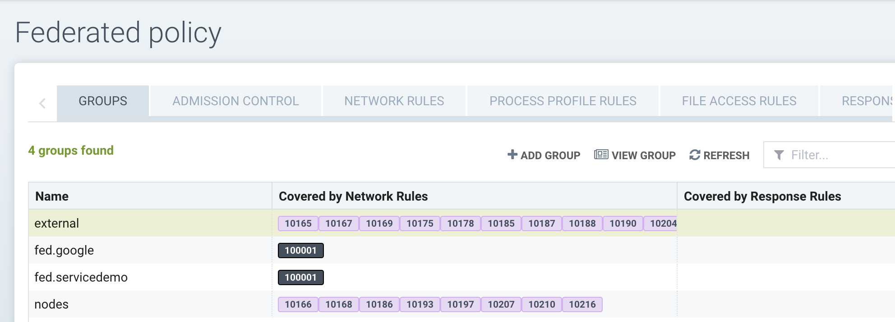This screenshot has height=322, width=895.
Task: Select the File Access Rules tab
Action: 739,101
